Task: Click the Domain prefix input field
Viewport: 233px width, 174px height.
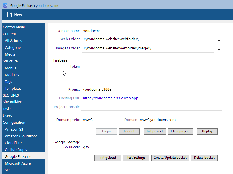Action: (96, 120)
